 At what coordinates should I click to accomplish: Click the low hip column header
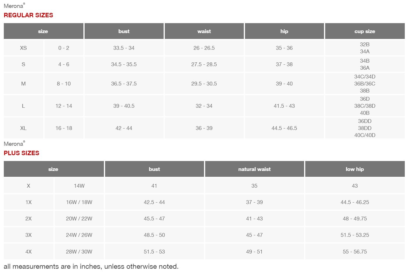(x=355, y=169)
